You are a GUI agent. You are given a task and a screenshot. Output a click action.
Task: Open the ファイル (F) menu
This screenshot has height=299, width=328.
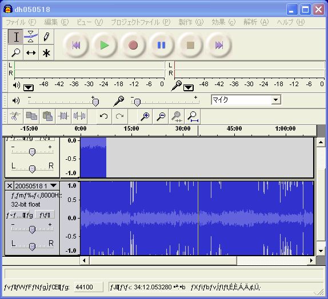21,22
